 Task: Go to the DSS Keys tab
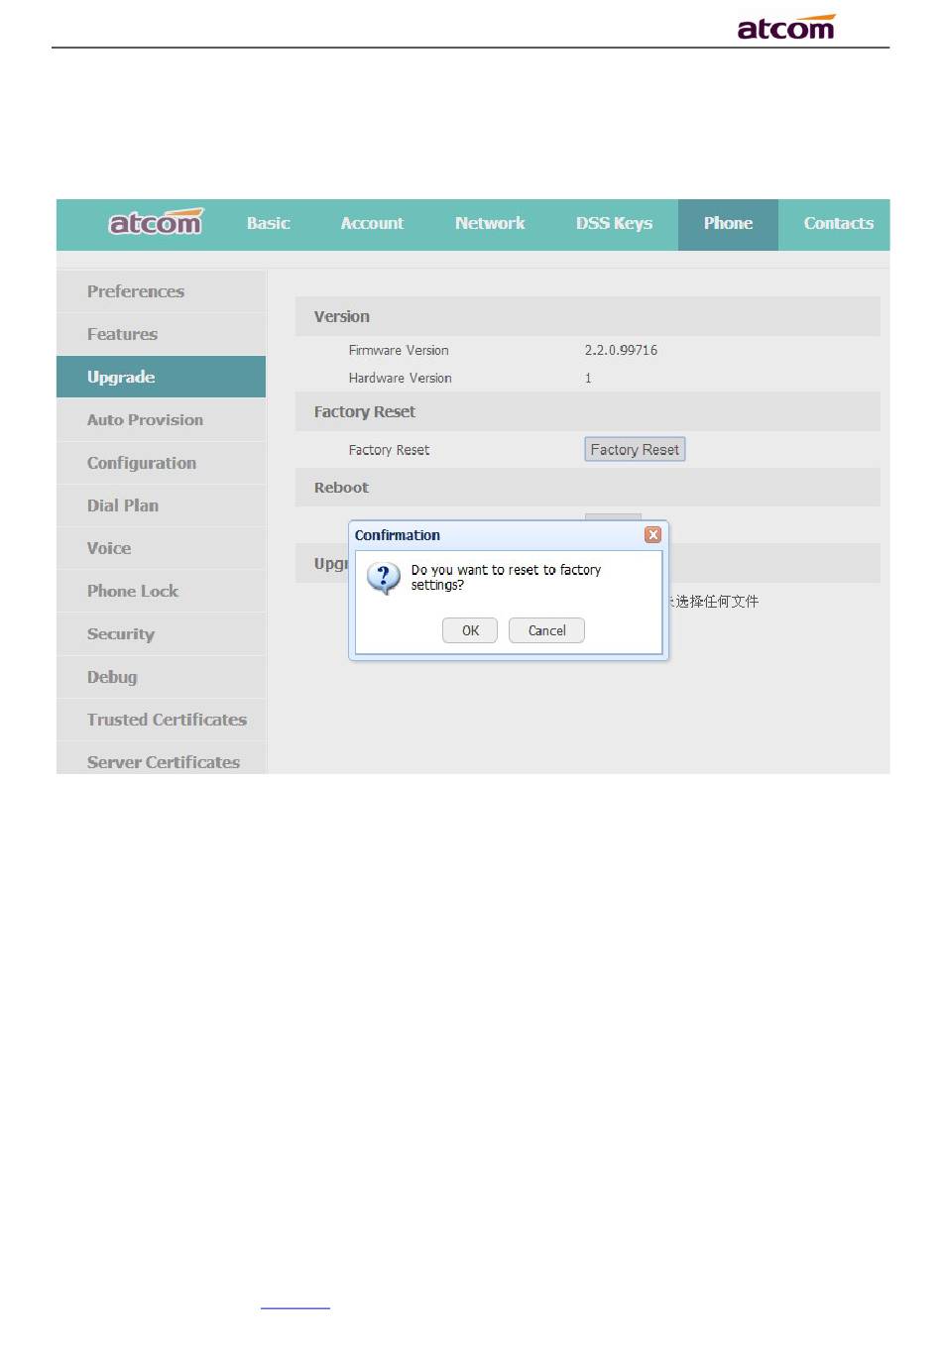[x=614, y=224]
